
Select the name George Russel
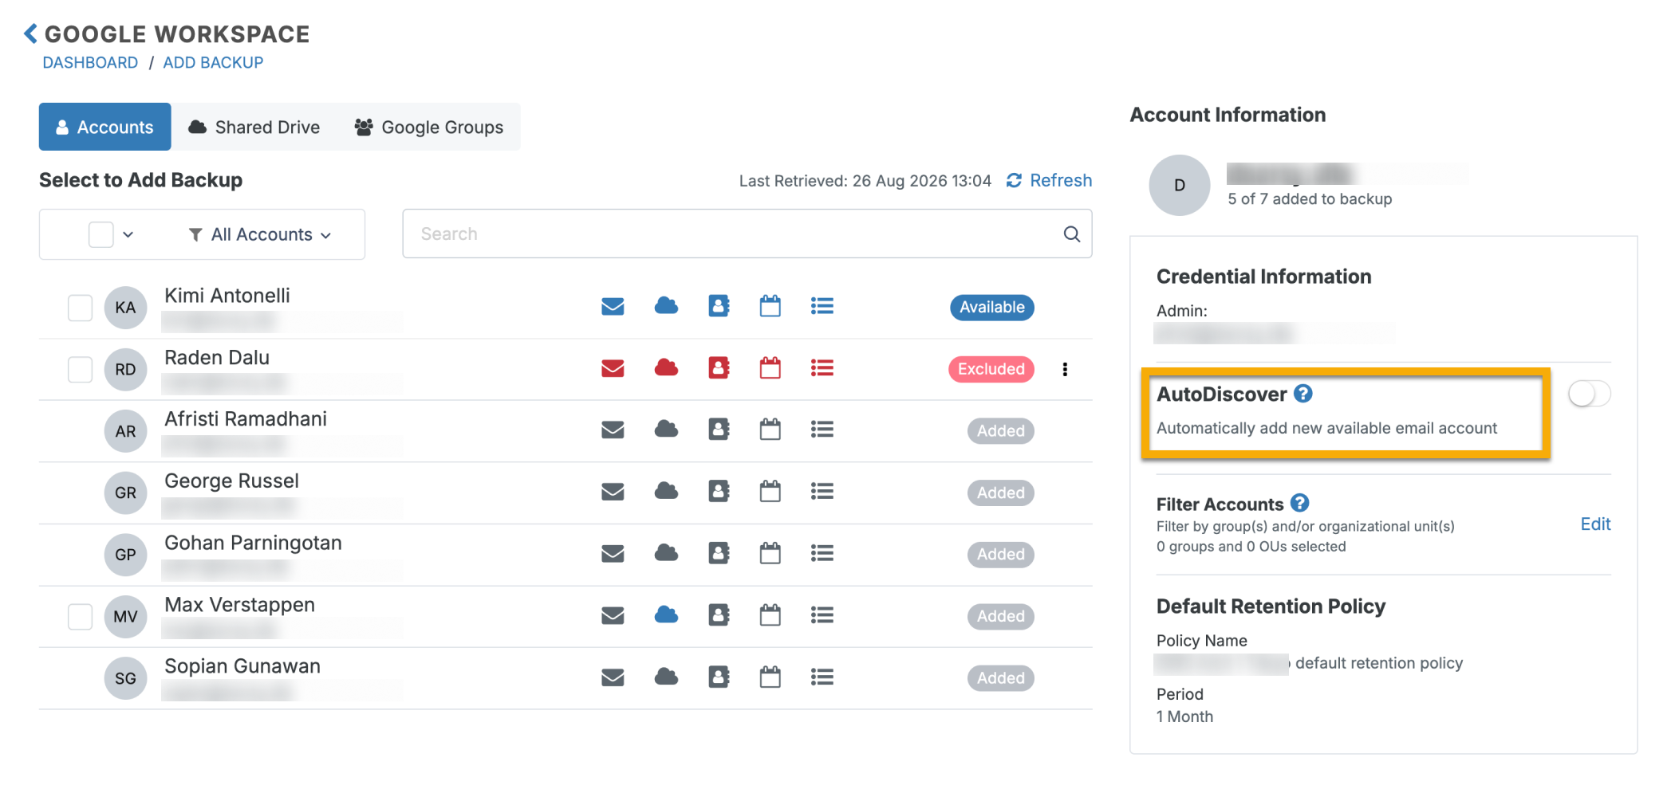tap(231, 481)
